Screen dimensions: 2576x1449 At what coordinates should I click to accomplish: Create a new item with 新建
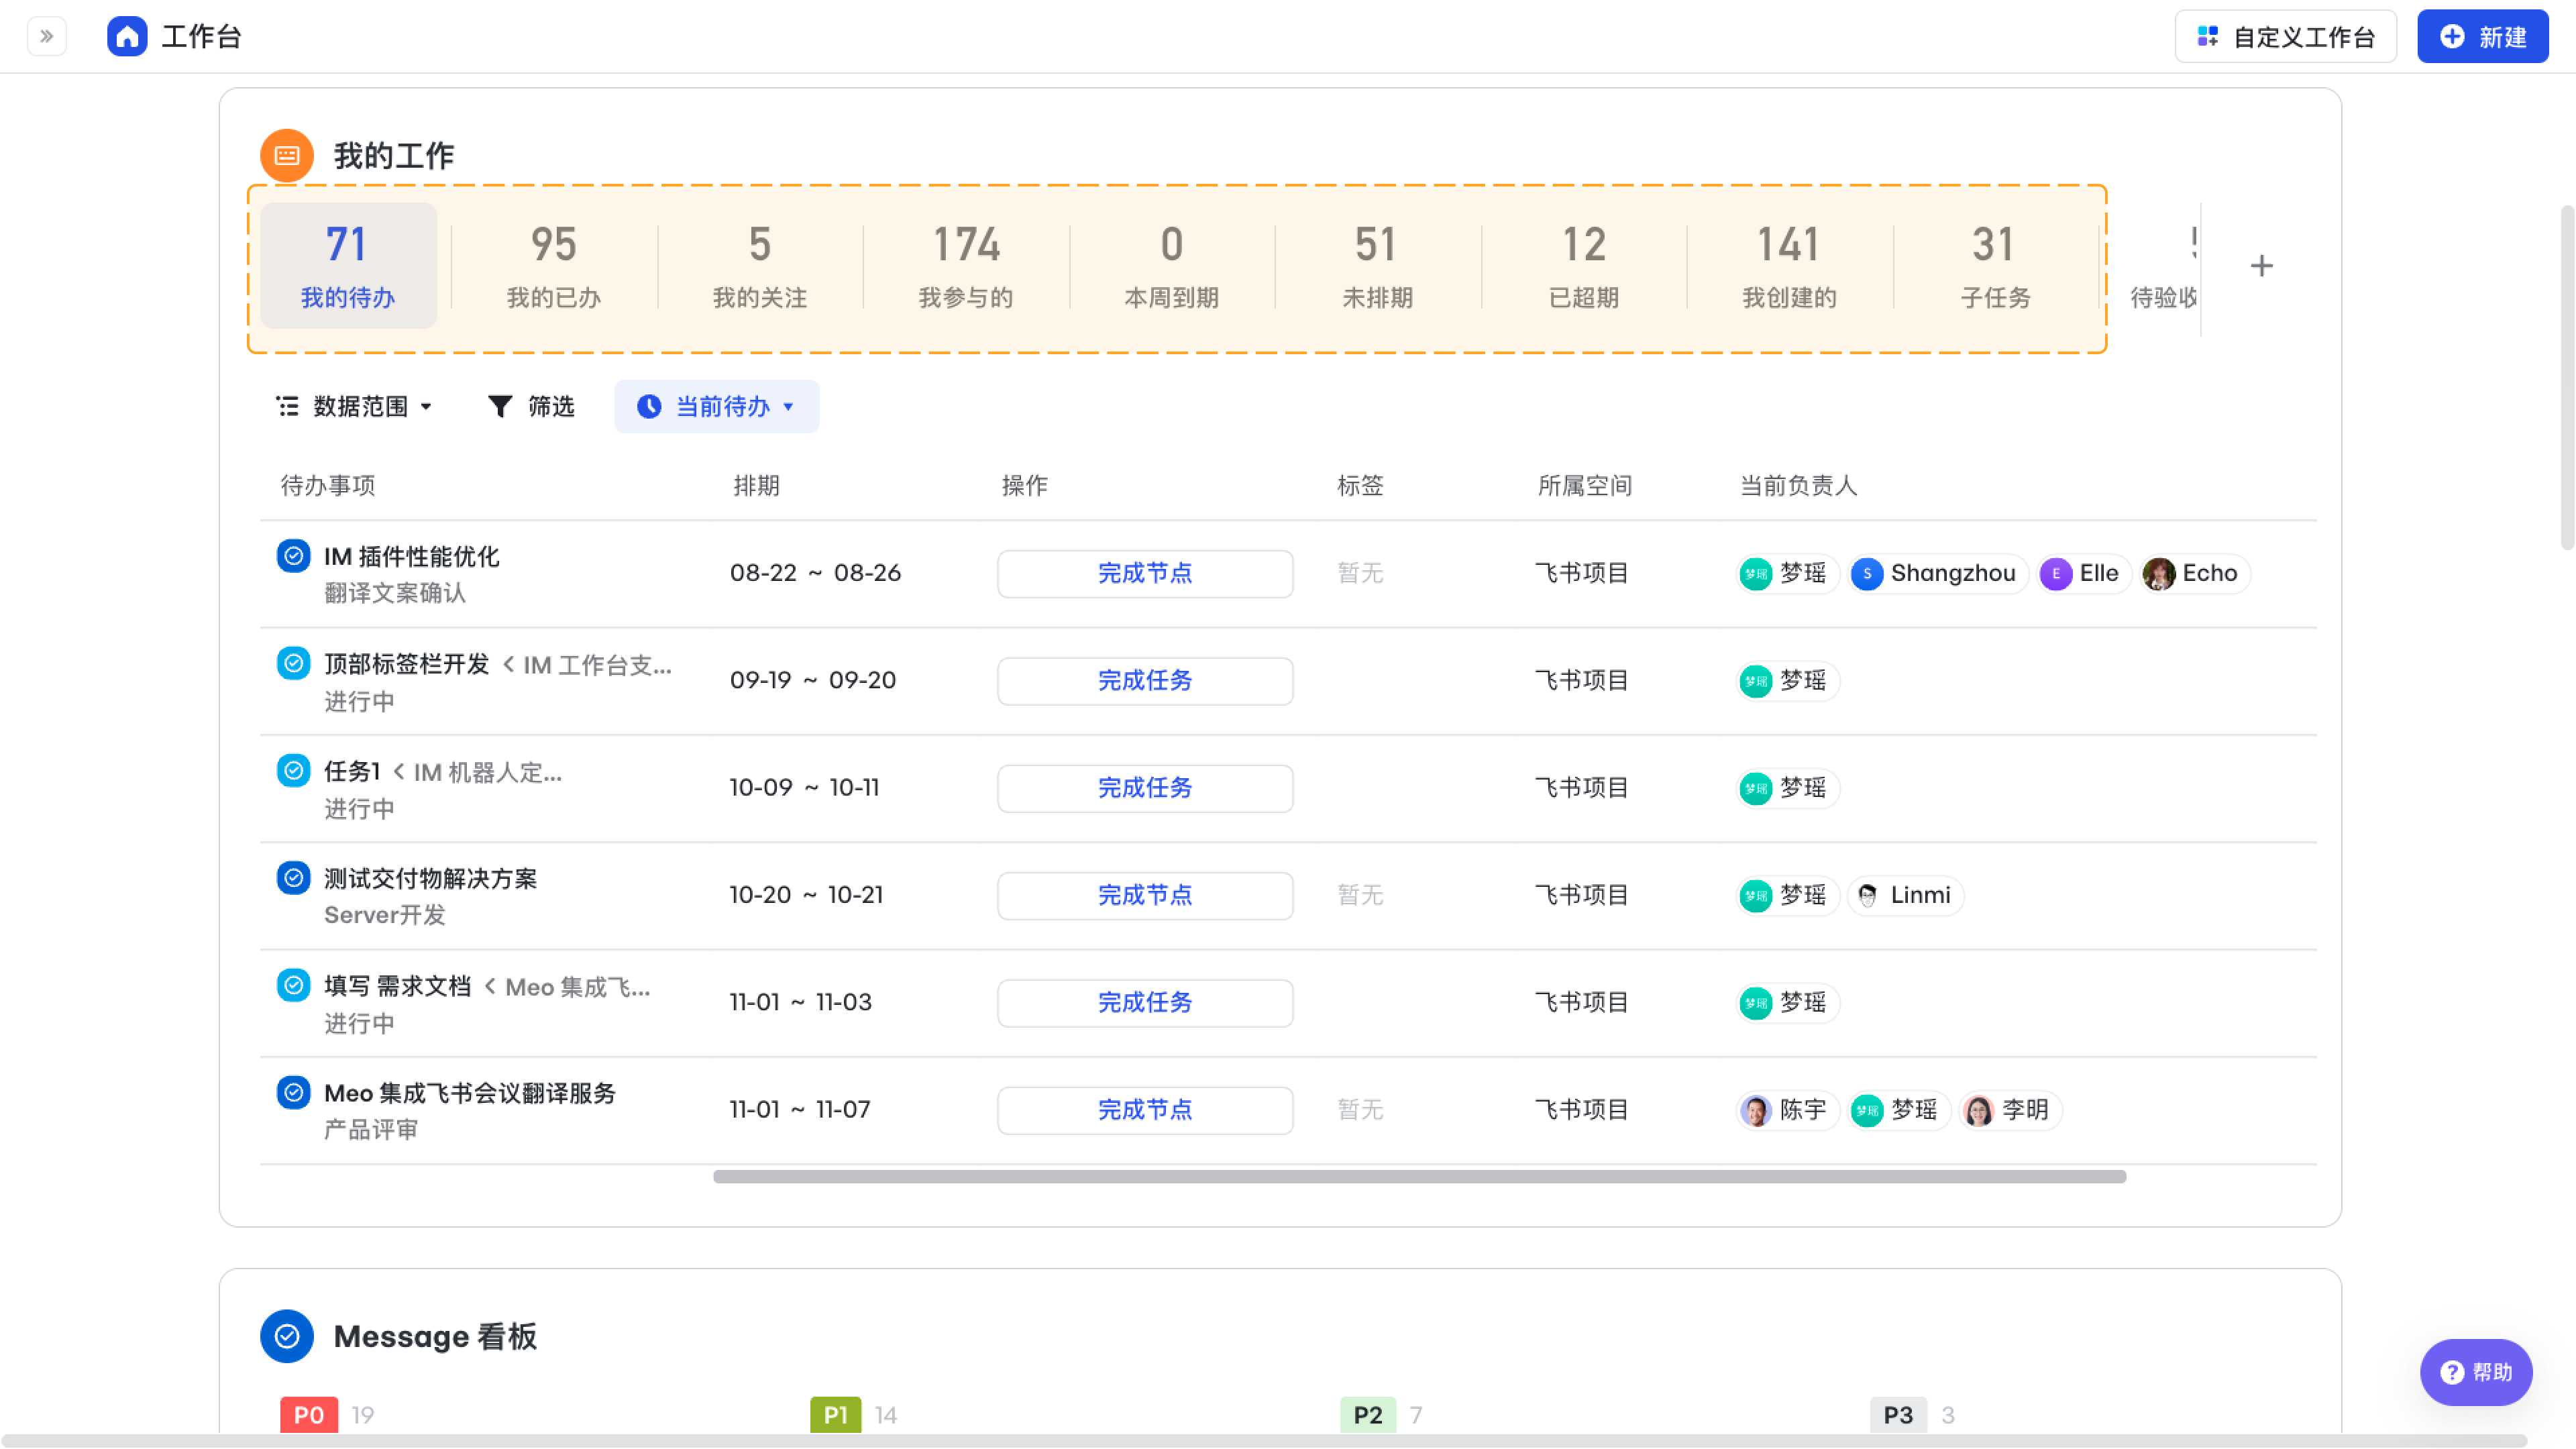click(x=2482, y=37)
